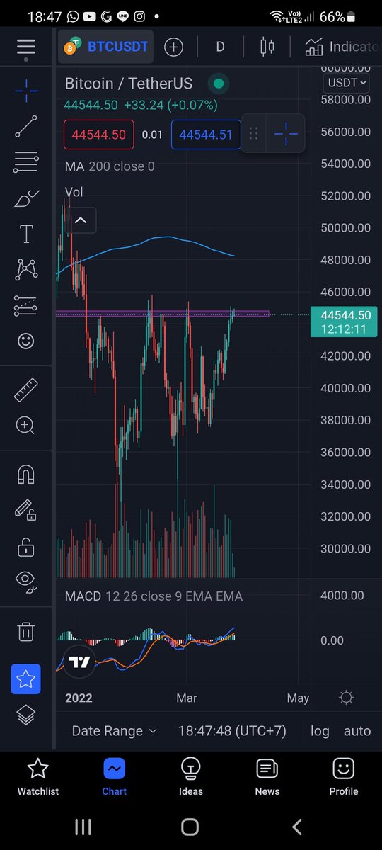Select the patterns drawing tool
Viewport: 382px width, 850px height.
point(26,269)
